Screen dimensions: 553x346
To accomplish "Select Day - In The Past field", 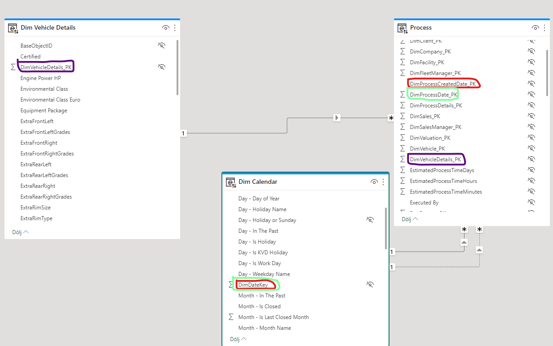I will (258, 231).
